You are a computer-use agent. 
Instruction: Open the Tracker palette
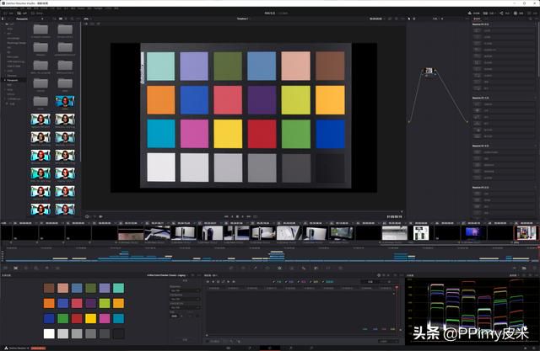(x=279, y=268)
